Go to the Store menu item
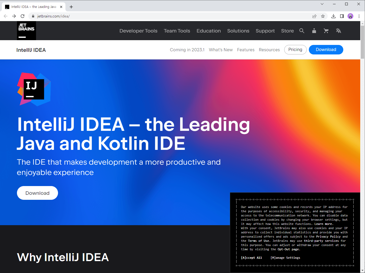The width and height of the screenshot is (365, 273). pyautogui.click(x=287, y=31)
